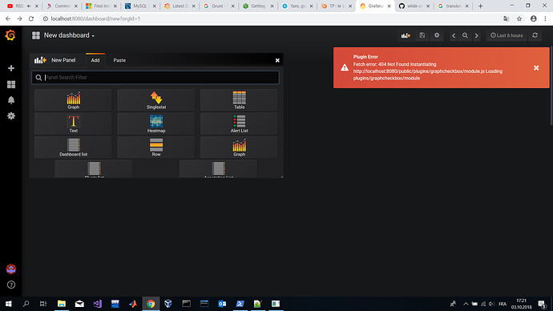Open Chrome from the Windows taskbar
Image resolution: width=553 pixels, height=311 pixels.
coord(151,304)
